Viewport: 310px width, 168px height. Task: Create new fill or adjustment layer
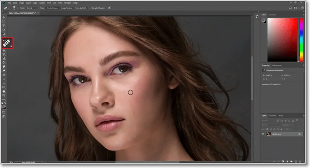pos(287,161)
